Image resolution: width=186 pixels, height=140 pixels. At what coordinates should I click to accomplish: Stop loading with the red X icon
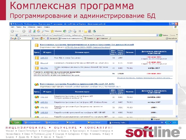click(30, 31)
